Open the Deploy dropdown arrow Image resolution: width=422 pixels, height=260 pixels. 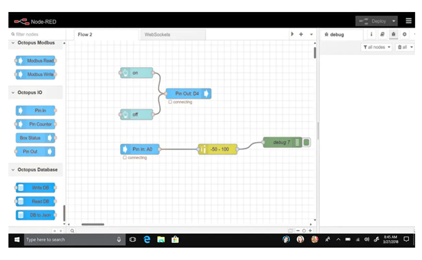point(394,21)
